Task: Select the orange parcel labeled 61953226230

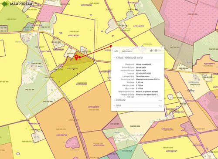Action: 94,107
